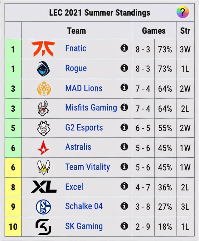Screen dimensions: 199x241
Task: Click the Games column header
Action: [x=154, y=31]
